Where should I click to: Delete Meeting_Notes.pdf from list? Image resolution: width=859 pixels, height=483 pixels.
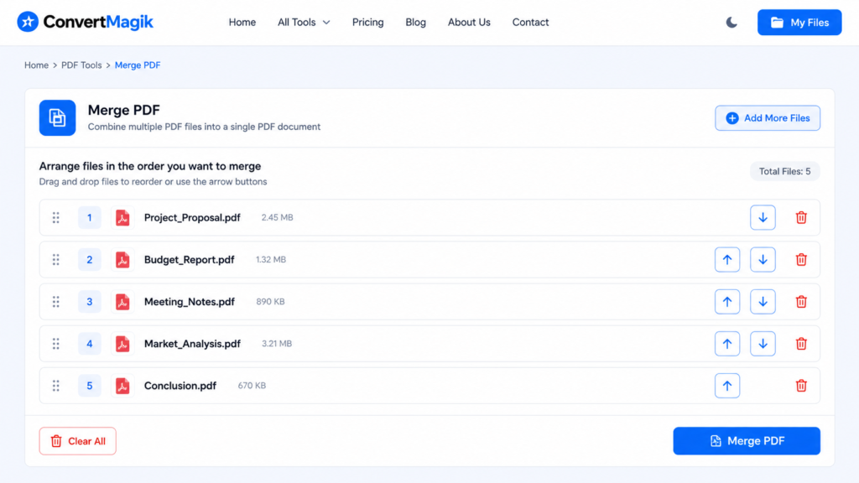(801, 302)
